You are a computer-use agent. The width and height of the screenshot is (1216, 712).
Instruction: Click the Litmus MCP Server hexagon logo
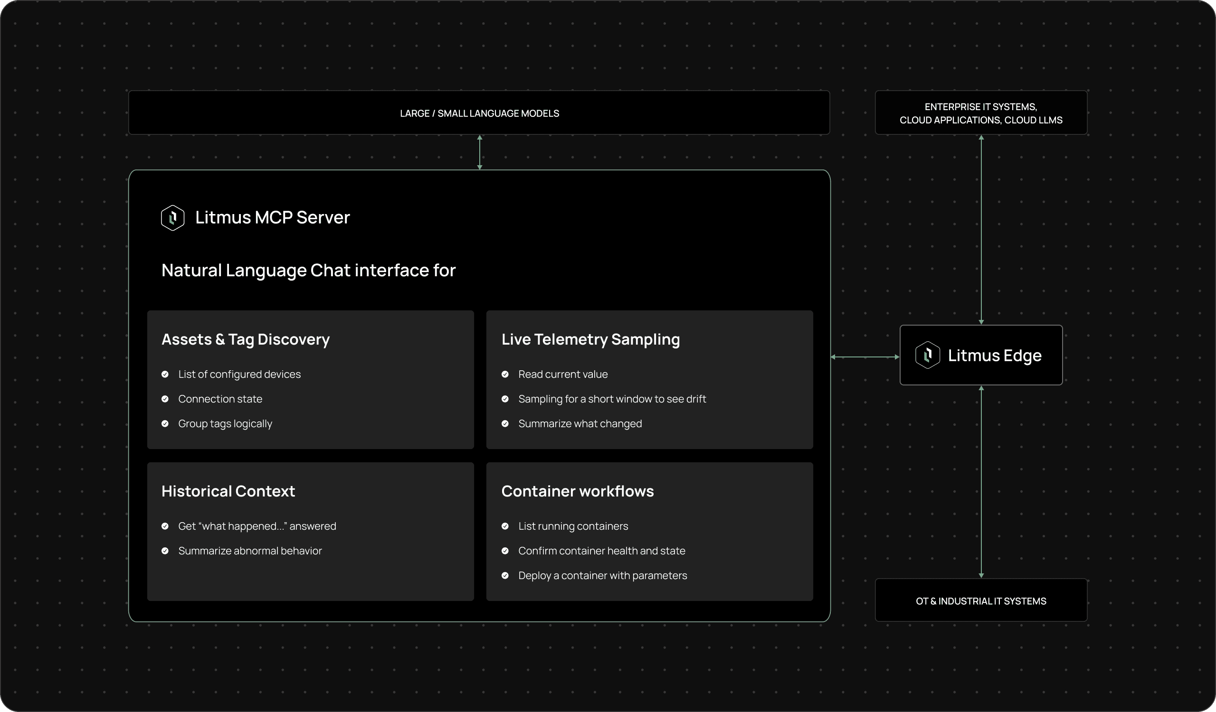click(172, 218)
